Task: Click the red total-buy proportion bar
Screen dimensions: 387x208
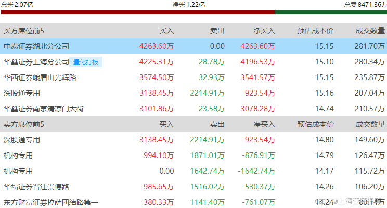Action: coord(138,12)
